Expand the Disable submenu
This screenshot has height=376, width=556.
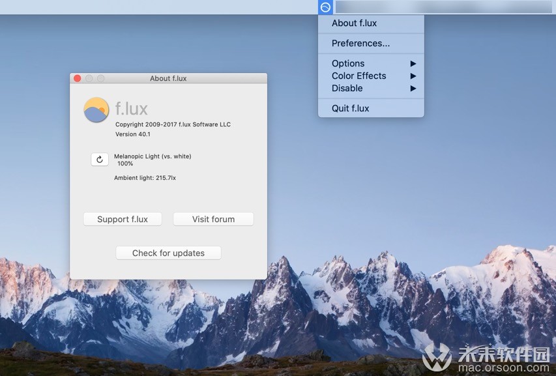(x=346, y=88)
